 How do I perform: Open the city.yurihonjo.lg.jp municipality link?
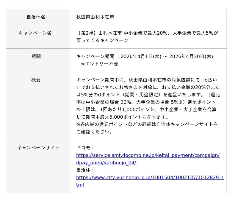pos(150,177)
